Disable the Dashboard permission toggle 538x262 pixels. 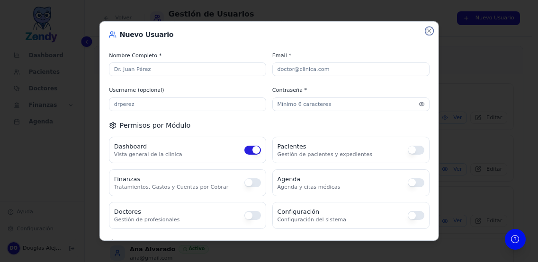(x=252, y=150)
